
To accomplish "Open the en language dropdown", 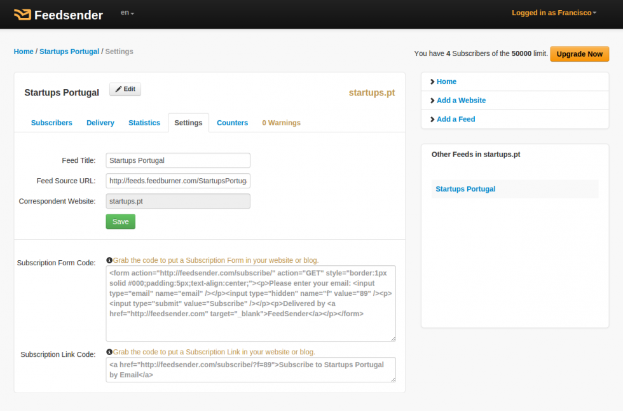I will pyautogui.click(x=127, y=13).
